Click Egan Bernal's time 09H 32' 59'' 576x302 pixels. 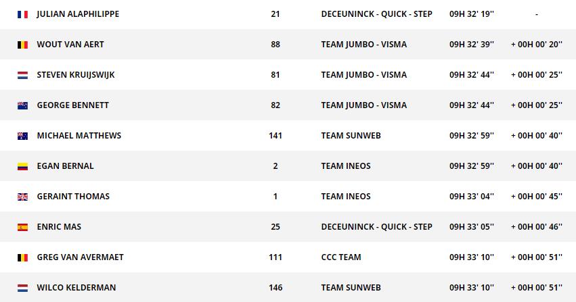point(472,166)
